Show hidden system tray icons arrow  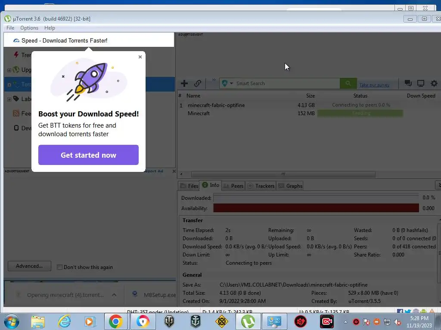pyautogui.click(x=345, y=322)
